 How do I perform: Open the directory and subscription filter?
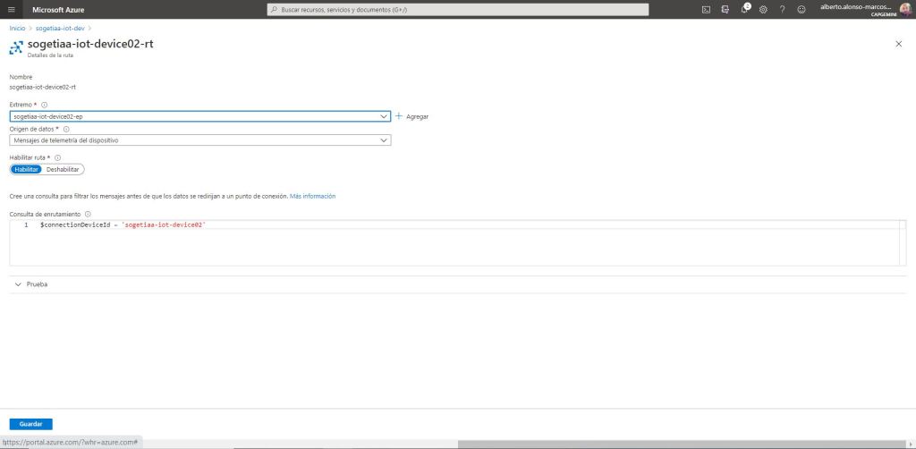coord(725,9)
